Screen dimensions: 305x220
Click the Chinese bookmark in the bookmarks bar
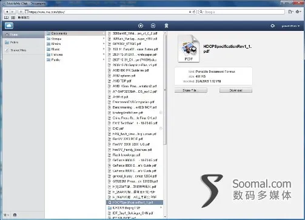pyautogui.click(x=24, y=18)
